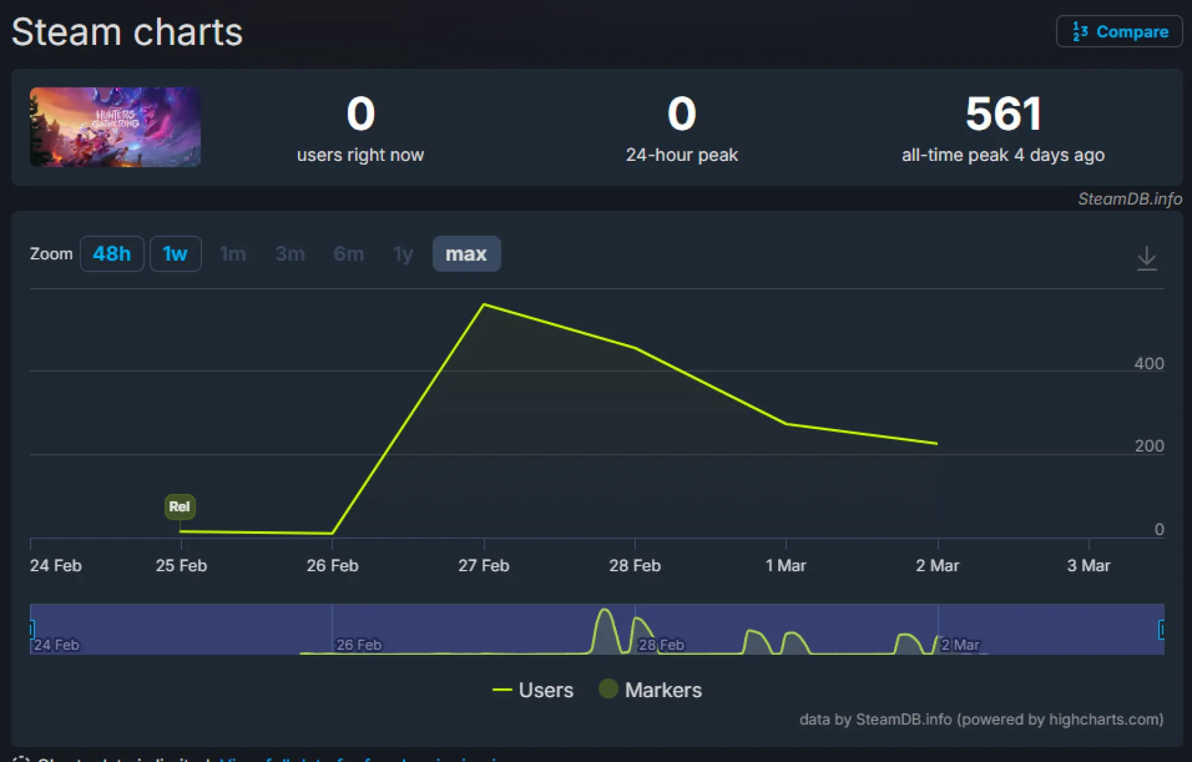Click the chart download icon
The image size is (1192, 762).
click(1148, 258)
